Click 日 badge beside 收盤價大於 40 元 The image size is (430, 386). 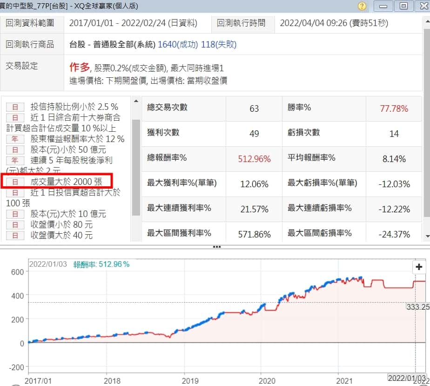click(x=15, y=235)
